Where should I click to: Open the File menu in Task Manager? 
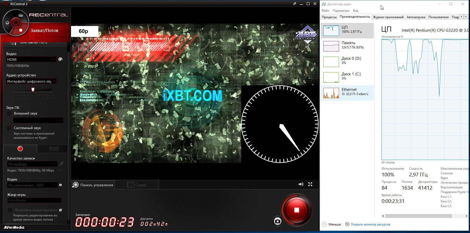click(325, 11)
